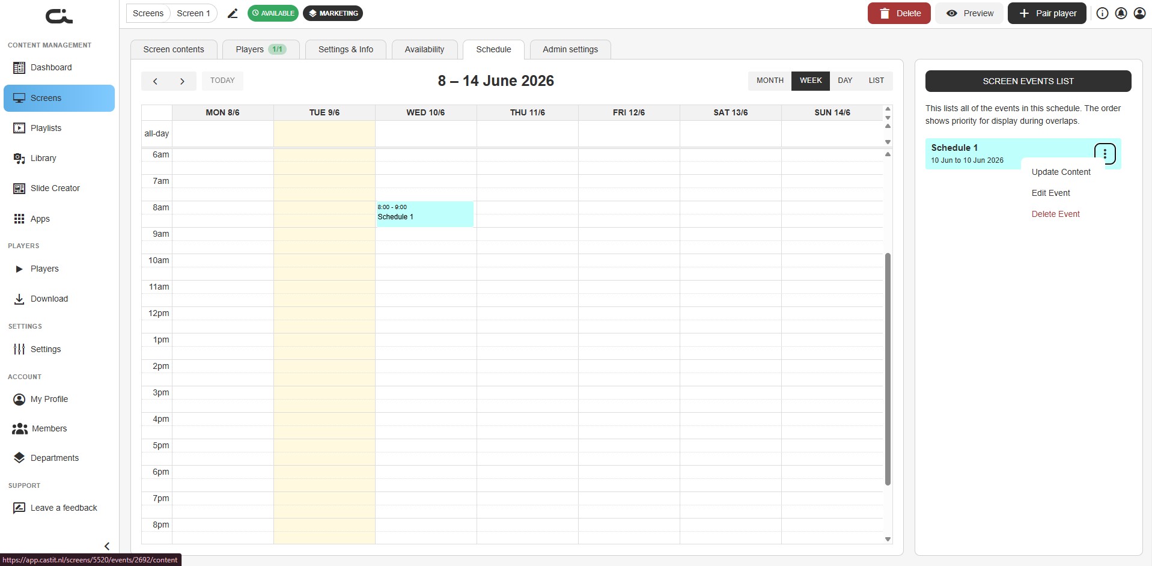Click Pair player button
Viewport: 1152px width, 566px height.
(x=1047, y=13)
